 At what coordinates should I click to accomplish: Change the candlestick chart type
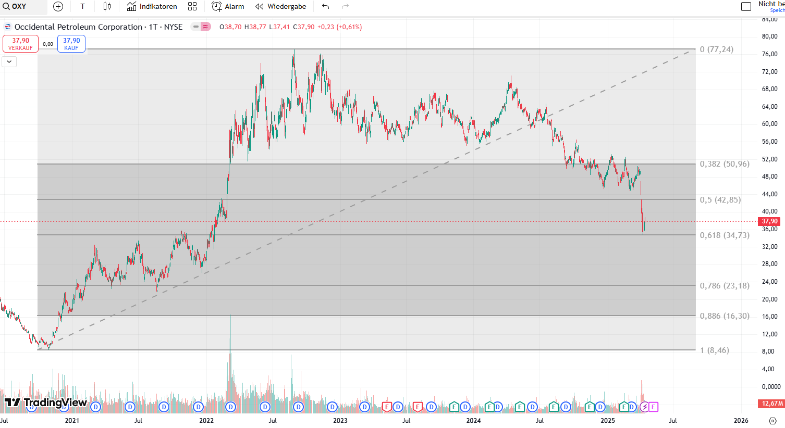107,6
